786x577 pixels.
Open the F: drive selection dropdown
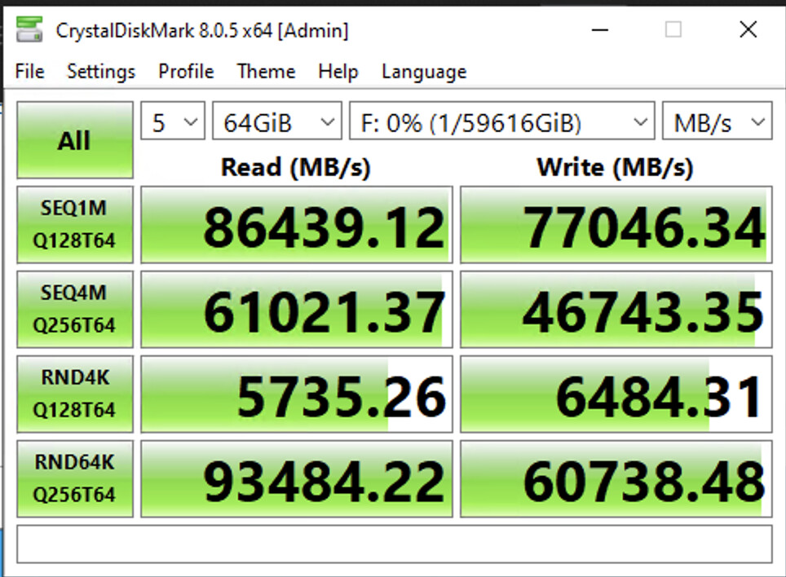pos(501,123)
